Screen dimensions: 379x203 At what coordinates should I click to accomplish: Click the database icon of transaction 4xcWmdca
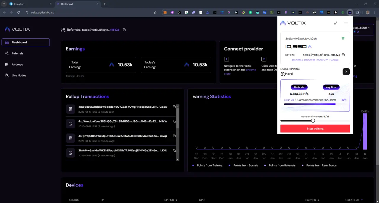tap(70, 124)
